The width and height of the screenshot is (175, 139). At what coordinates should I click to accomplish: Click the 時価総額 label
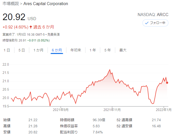67,120
